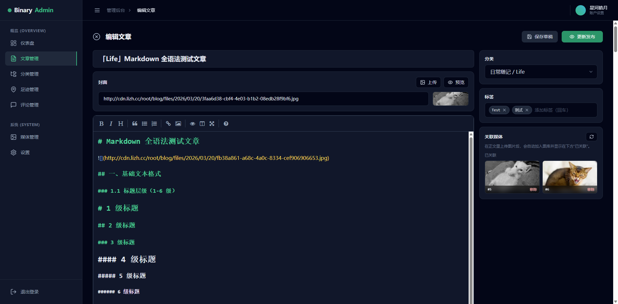Click the 管理后台 breadcrumb link
Viewport: 618px width, 304px height.
(116, 10)
